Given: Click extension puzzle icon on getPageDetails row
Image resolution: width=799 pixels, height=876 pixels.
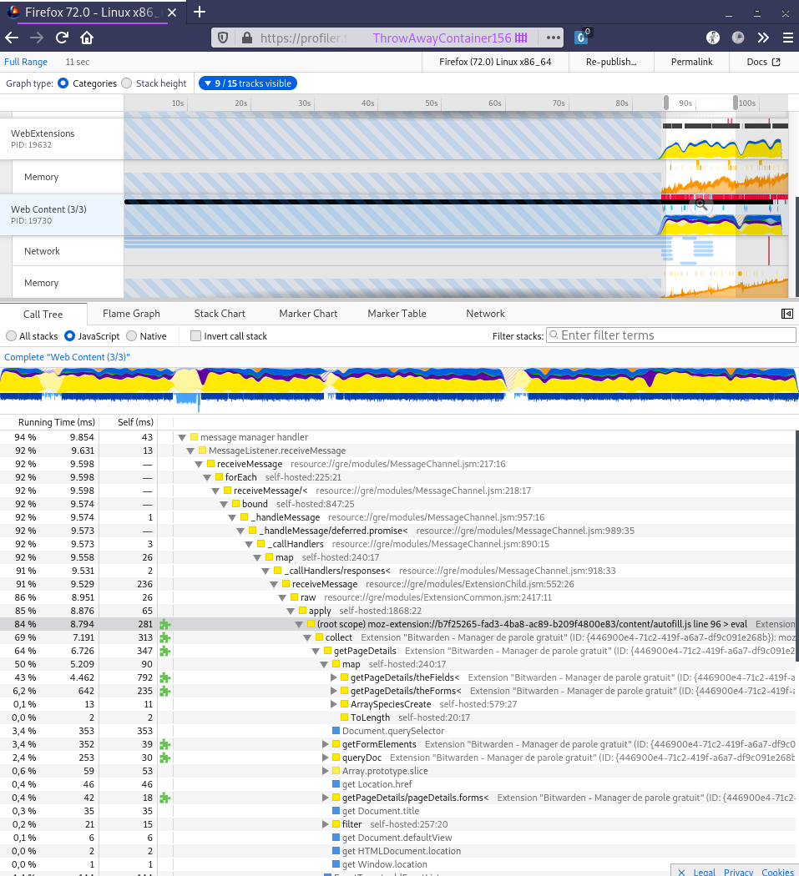Looking at the screenshot, I should [165, 651].
